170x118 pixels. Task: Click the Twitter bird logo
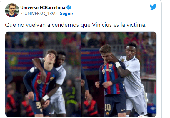click(x=153, y=7)
